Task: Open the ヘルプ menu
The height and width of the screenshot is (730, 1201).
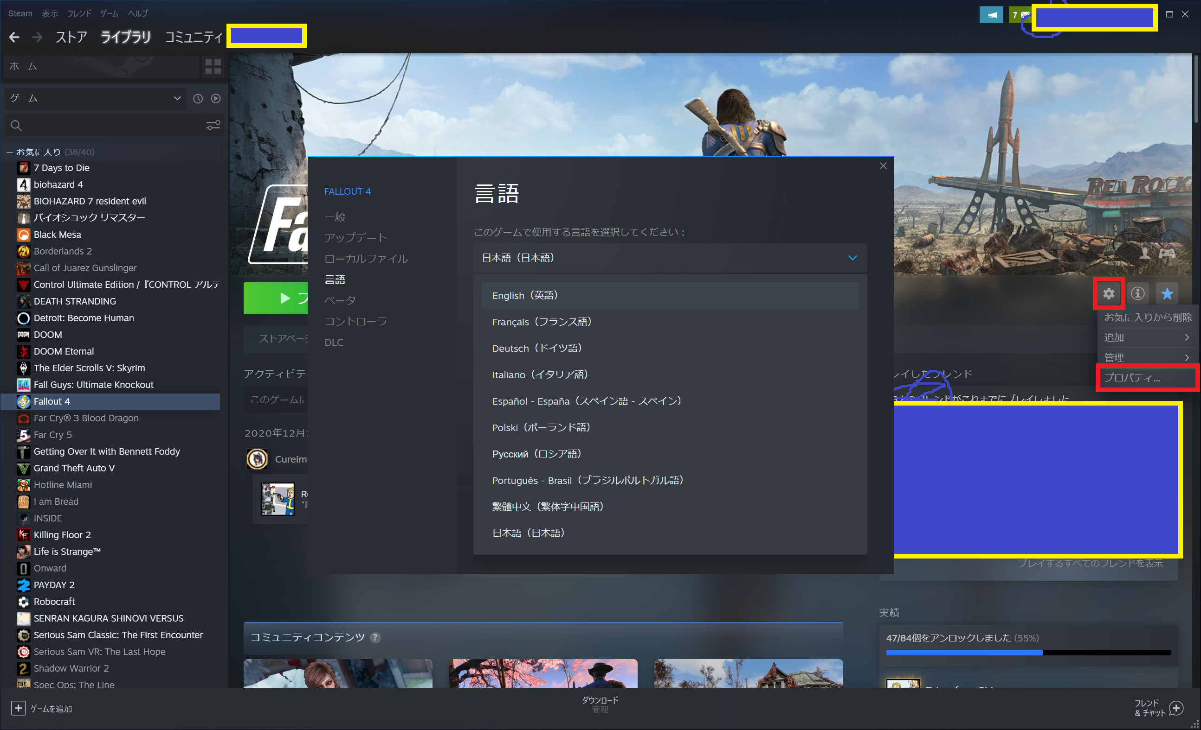Action: click(x=138, y=13)
